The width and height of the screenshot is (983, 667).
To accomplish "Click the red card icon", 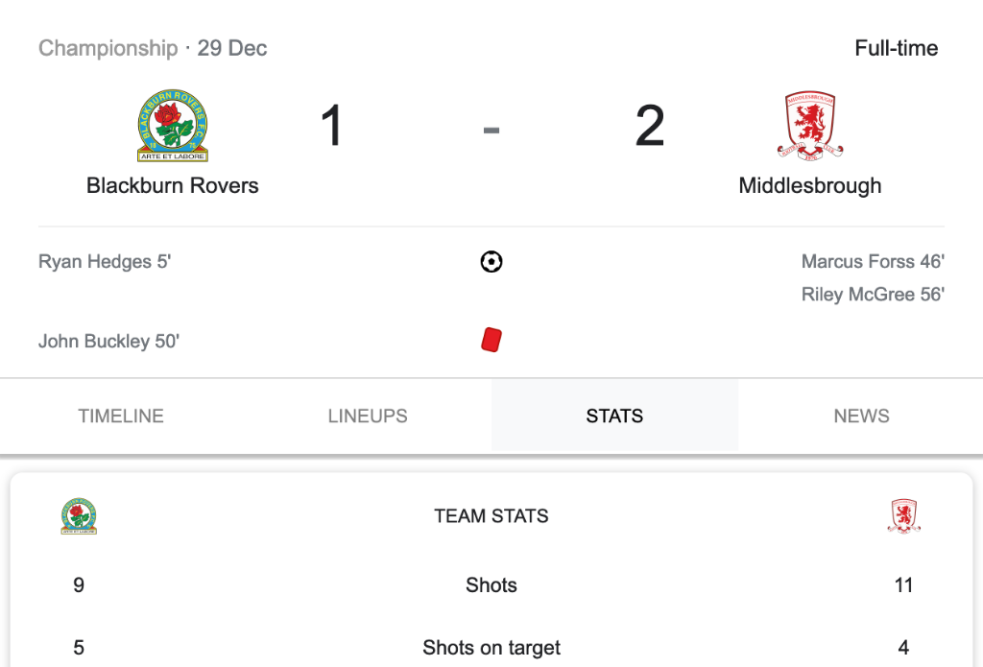I will (491, 340).
